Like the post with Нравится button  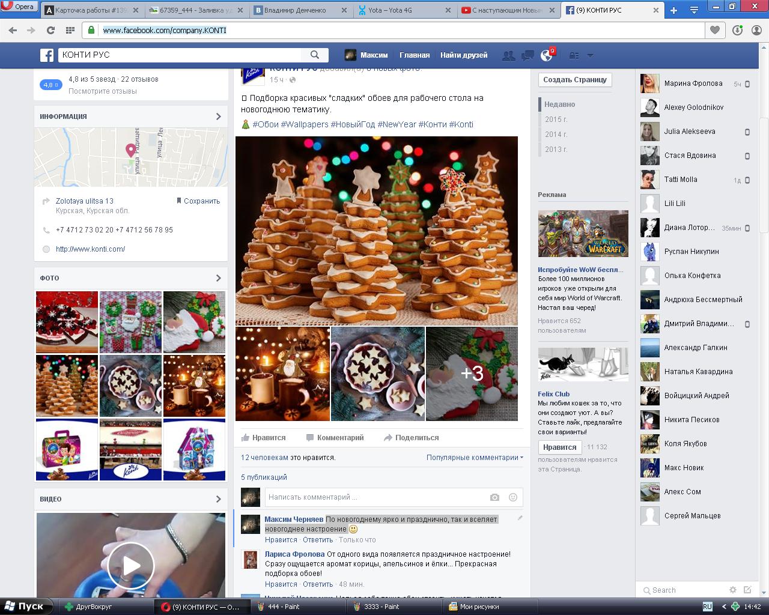point(264,438)
